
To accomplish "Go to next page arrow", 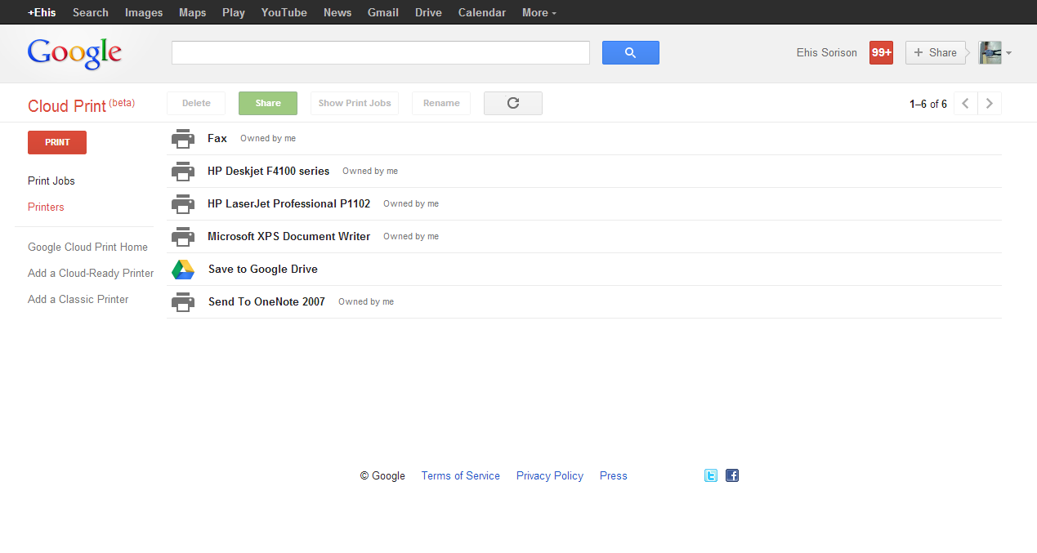I will click(990, 104).
